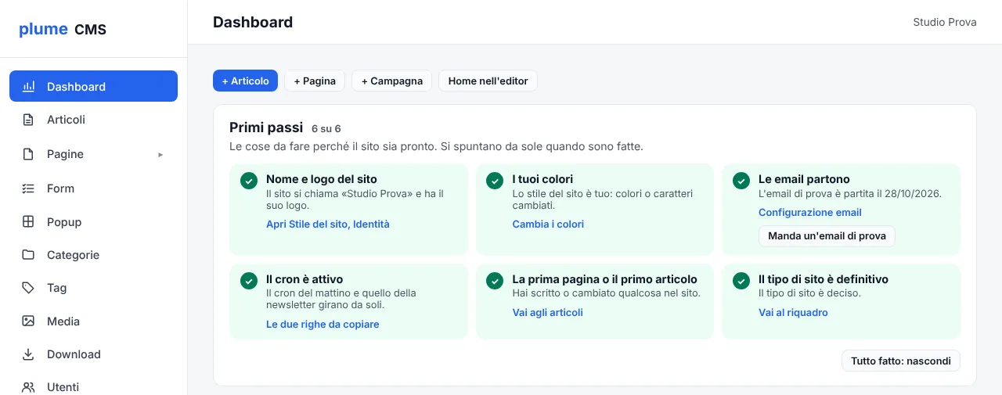Click green check next to Le email partono
Screen dimensions: 1002x395
741,181
